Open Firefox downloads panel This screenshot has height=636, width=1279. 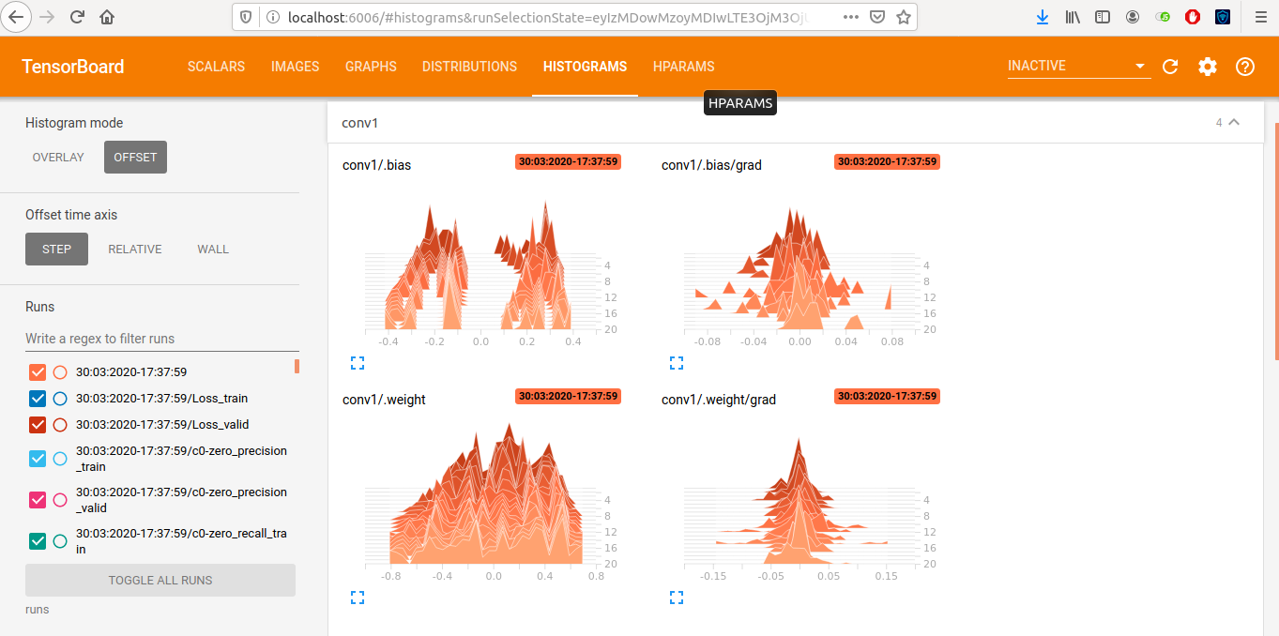1043,17
